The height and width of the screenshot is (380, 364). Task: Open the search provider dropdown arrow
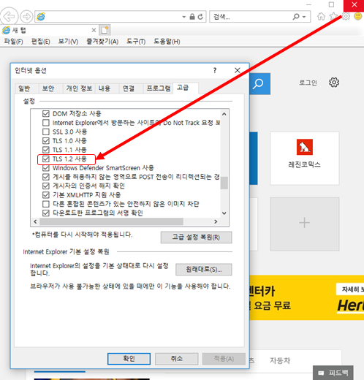(304, 17)
